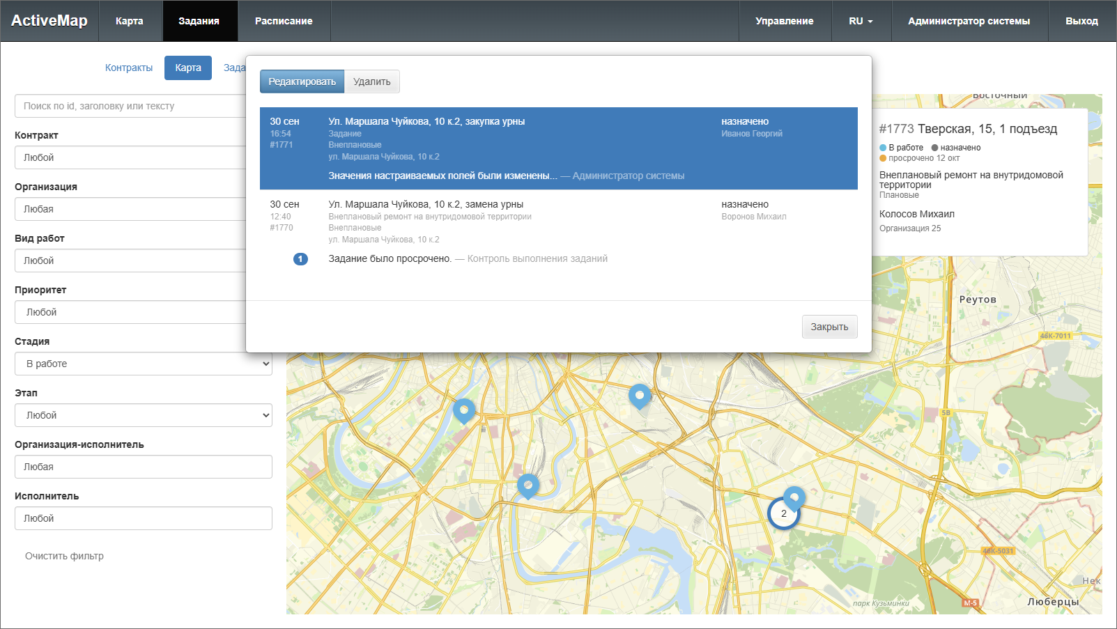Click the map pin on the left

click(463, 410)
